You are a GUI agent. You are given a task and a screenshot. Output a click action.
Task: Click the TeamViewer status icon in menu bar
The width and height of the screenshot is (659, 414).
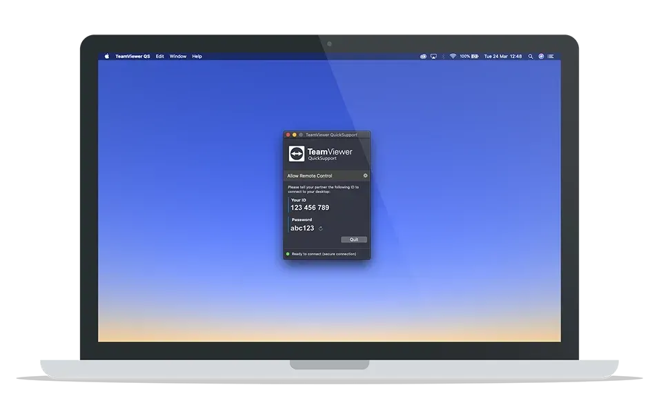click(x=424, y=56)
